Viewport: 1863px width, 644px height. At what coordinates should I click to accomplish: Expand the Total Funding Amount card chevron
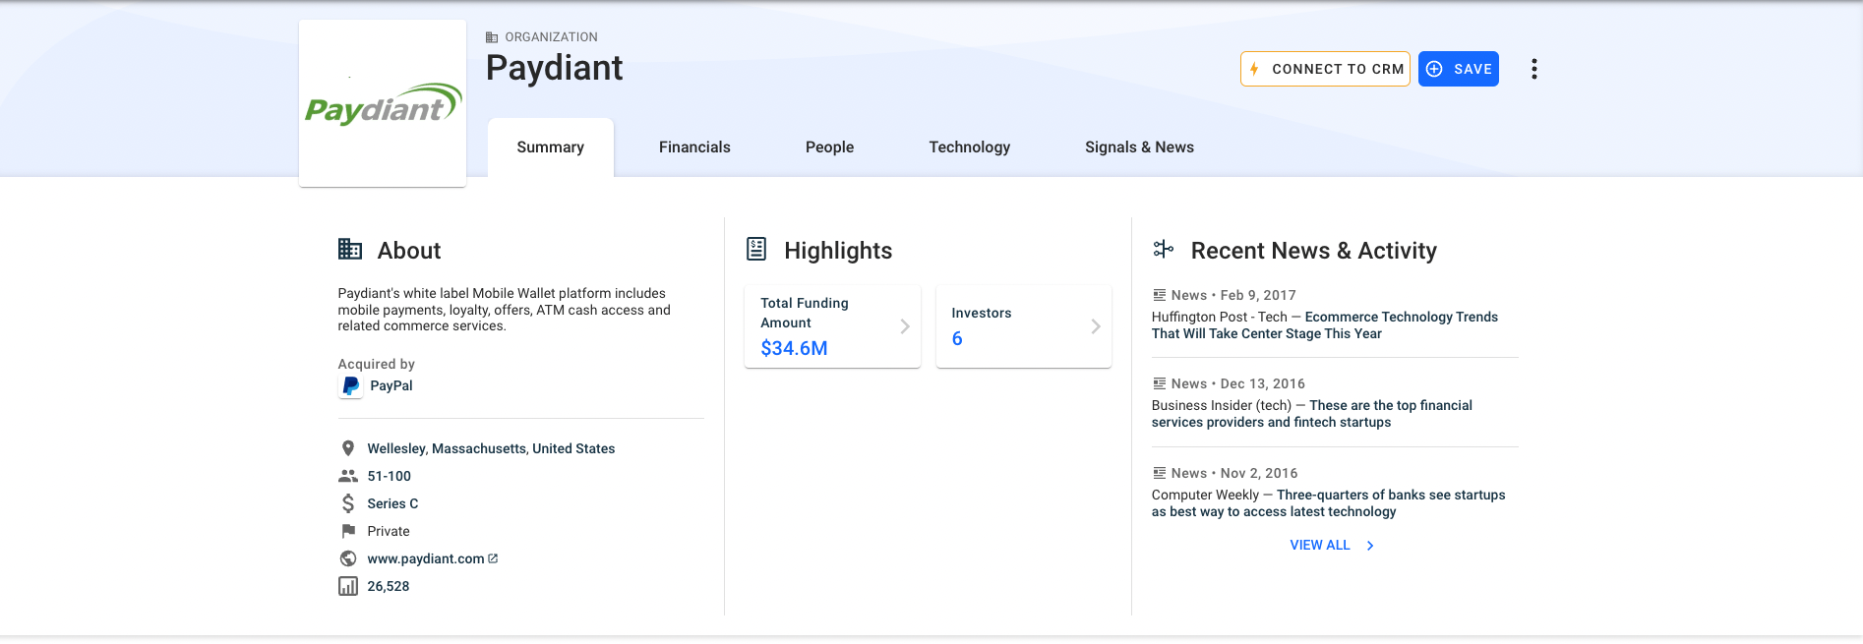click(x=905, y=326)
